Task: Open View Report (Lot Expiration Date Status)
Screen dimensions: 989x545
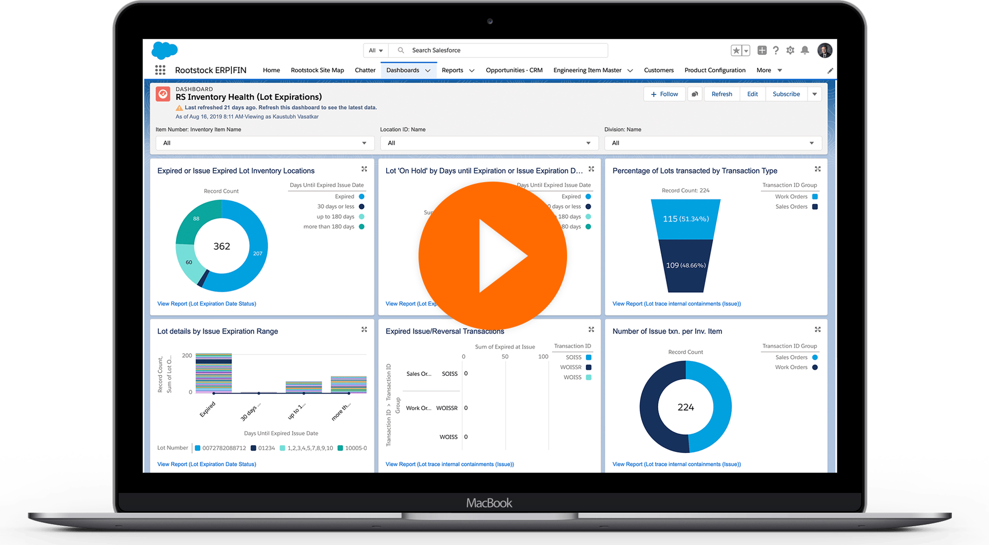Action: click(x=207, y=303)
